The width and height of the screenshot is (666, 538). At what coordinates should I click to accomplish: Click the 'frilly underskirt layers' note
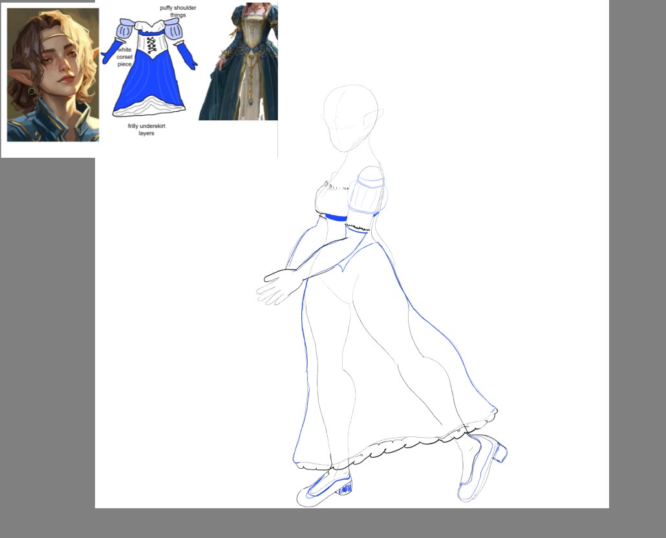[147, 129]
